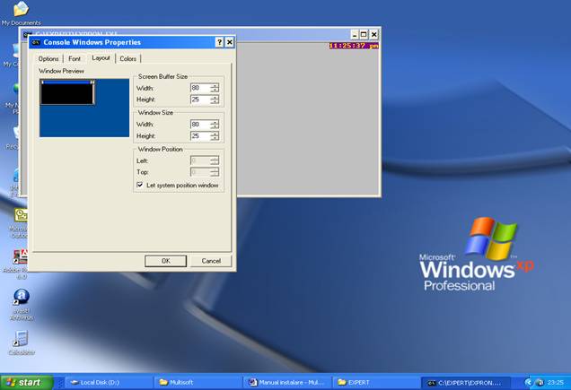Expand hidden system tray icons arrow

[x=528, y=382]
